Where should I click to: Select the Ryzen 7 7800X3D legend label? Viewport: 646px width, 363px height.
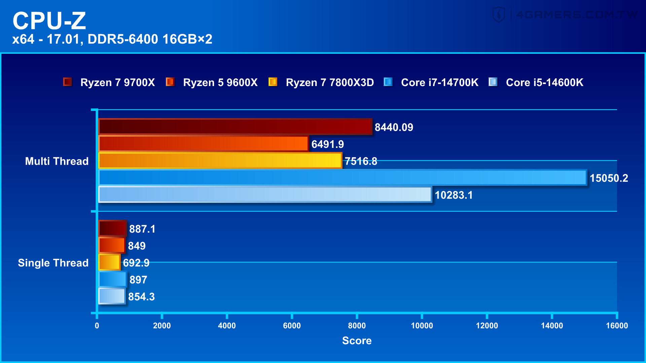coord(330,82)
